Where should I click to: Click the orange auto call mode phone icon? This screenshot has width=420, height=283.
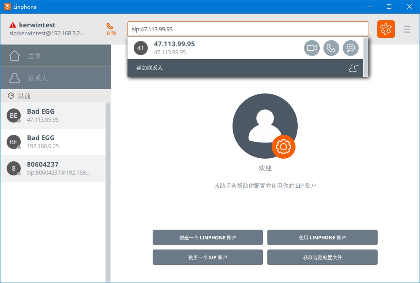(110, 26)
